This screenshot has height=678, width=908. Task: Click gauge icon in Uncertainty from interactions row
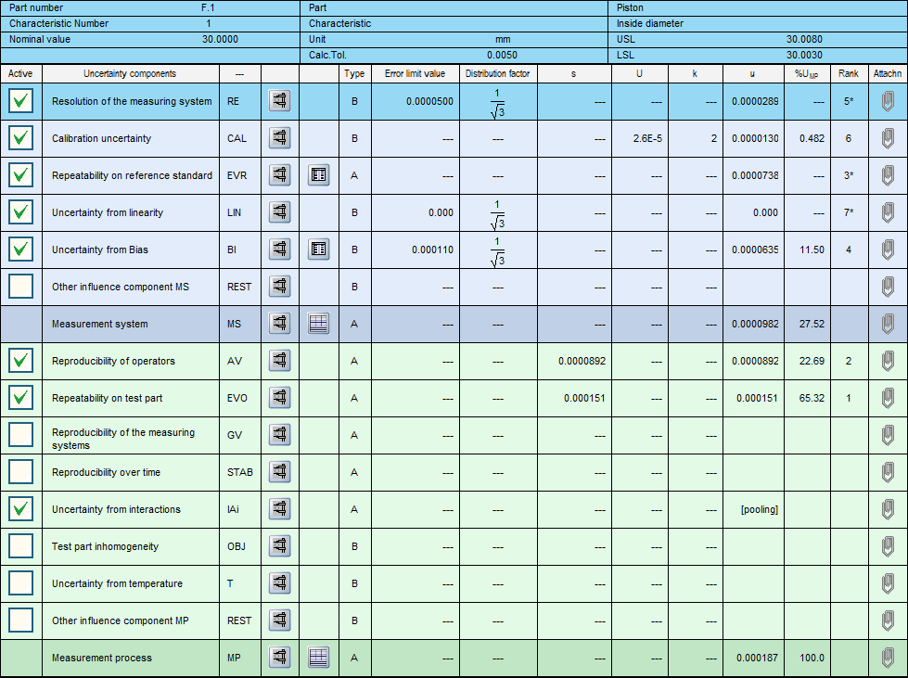pyautogui.click(x=280, y=508)
